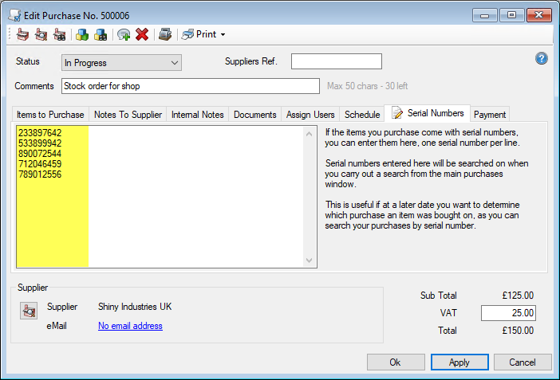
Task: Click the basket with magnifier toolbar icon
Action: click(x=41, y=34)
